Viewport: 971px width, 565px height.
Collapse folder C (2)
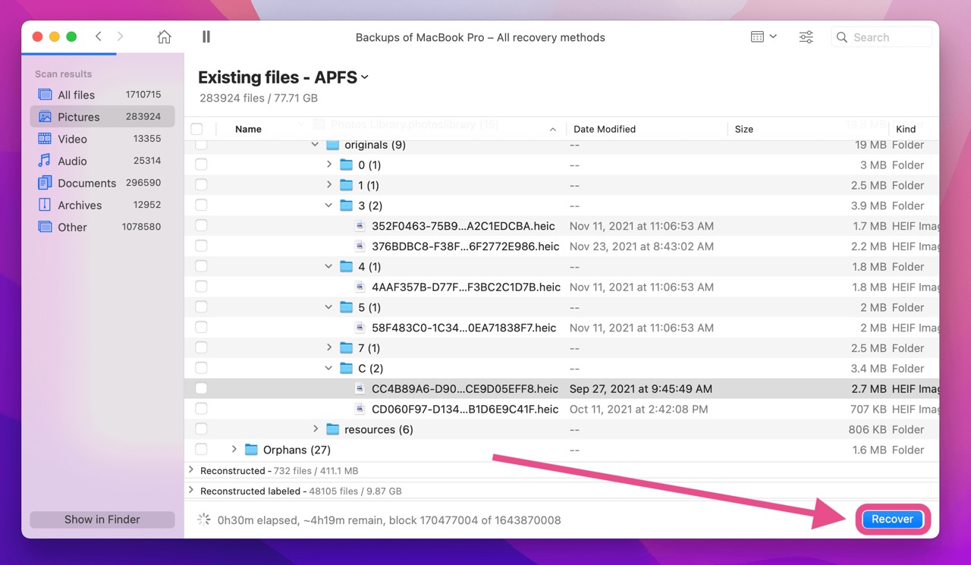328,369
